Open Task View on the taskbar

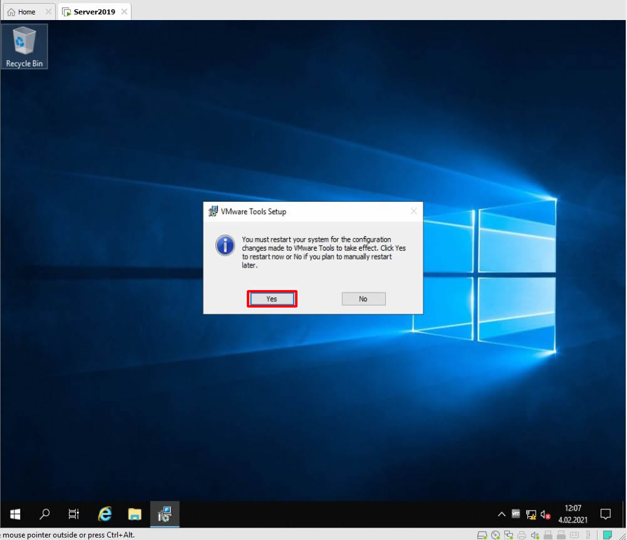(x=73, y=514)
